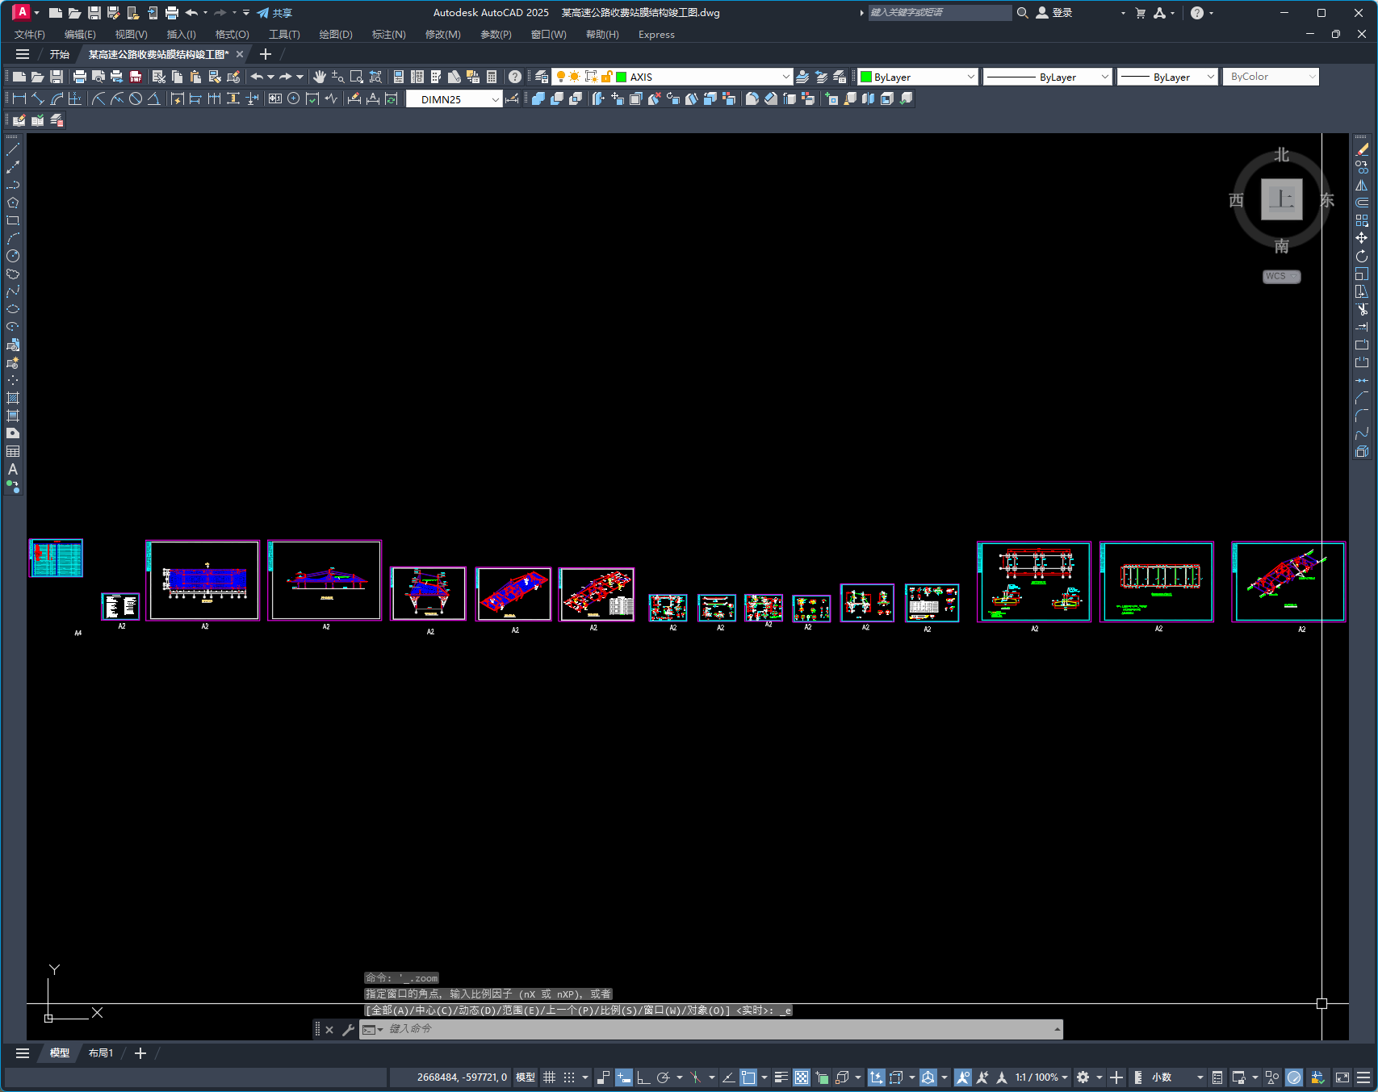
Task: Select the Rectangle draw tool
Action: (13, 220)
